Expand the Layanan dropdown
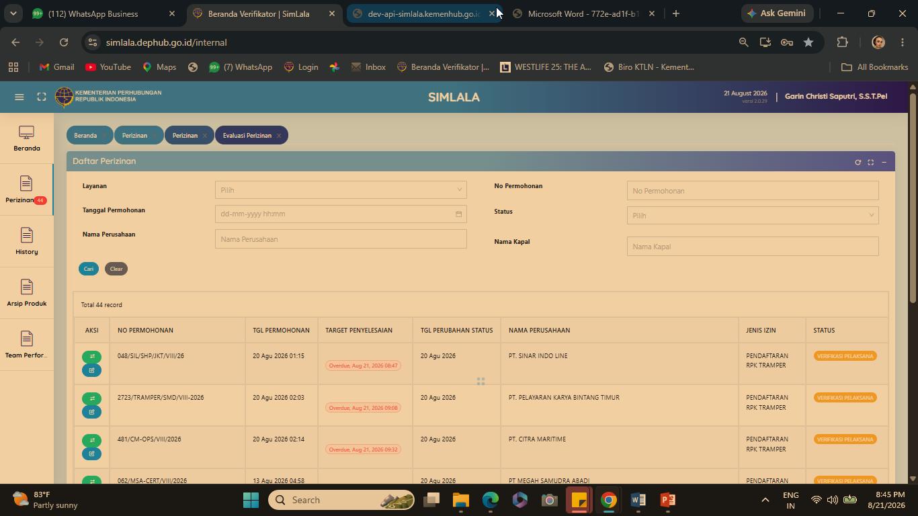Screen dimensions: 918x516 [x=341, y=190]
